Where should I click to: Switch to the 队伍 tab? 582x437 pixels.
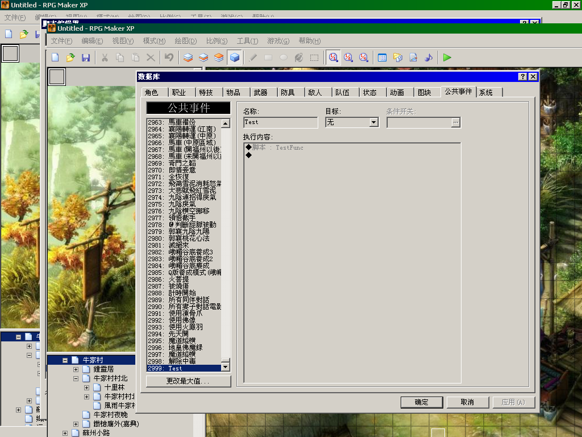[x=342, y=93]
